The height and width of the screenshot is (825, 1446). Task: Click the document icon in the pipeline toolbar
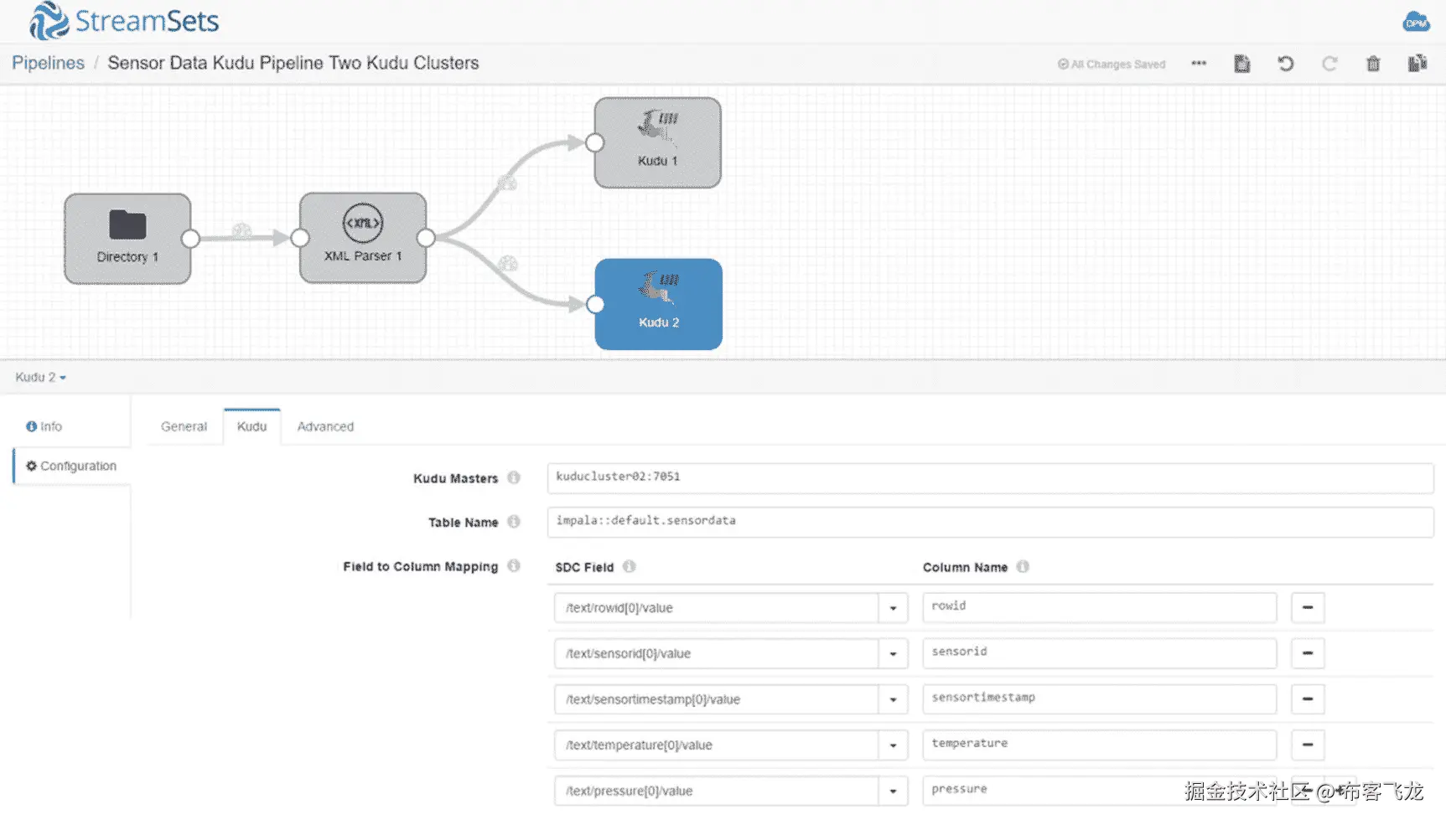(x=1242, y=64)
